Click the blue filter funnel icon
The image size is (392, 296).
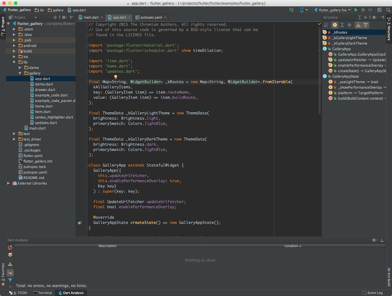[x=10, y=280]
